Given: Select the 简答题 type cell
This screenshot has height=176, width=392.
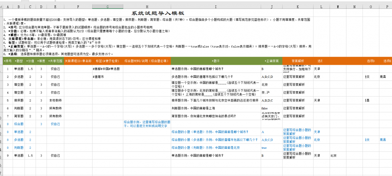Looking at the screenshot, I should 19,116.
